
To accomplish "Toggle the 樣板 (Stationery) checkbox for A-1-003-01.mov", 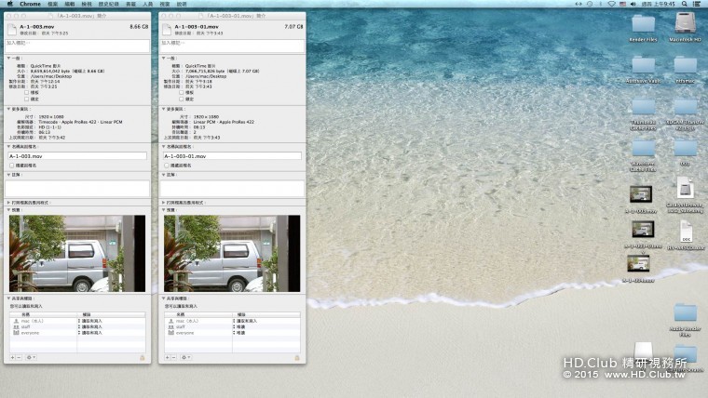I will pos(183,92).
